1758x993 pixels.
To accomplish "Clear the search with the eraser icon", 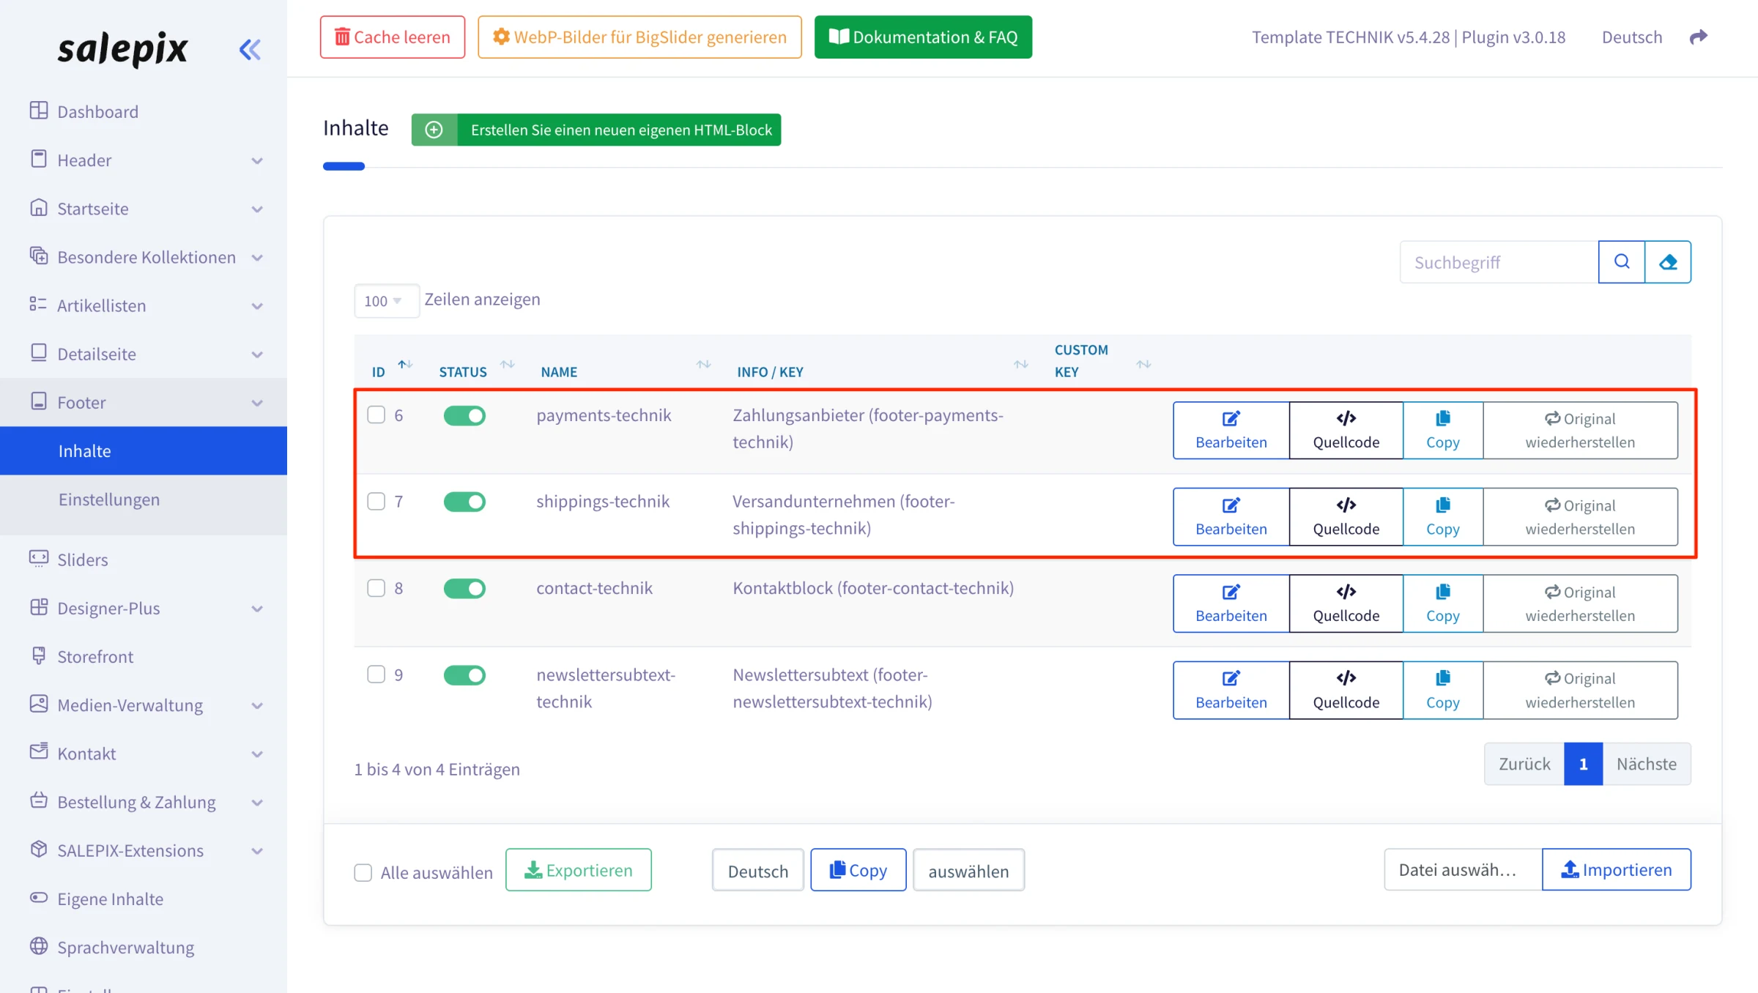I will [1668, 261].
